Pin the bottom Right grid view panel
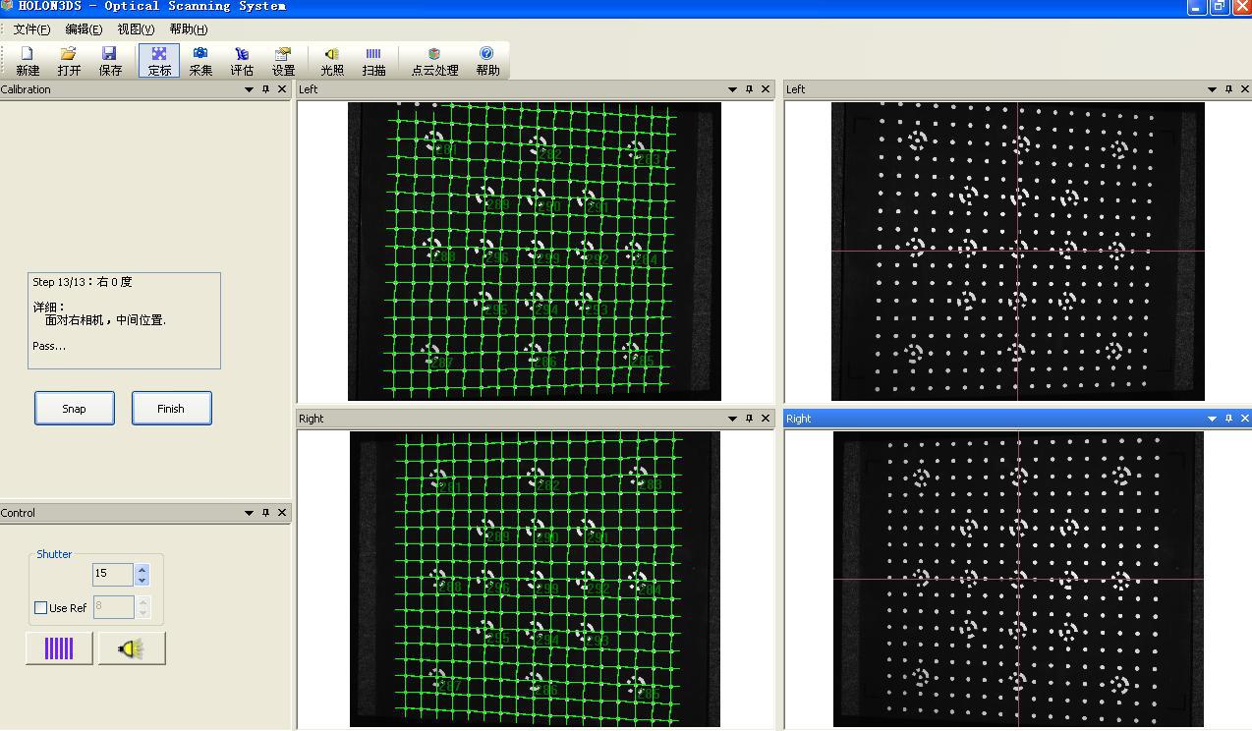The height and width of the screenshot is (731, 1252). point(749,419)
